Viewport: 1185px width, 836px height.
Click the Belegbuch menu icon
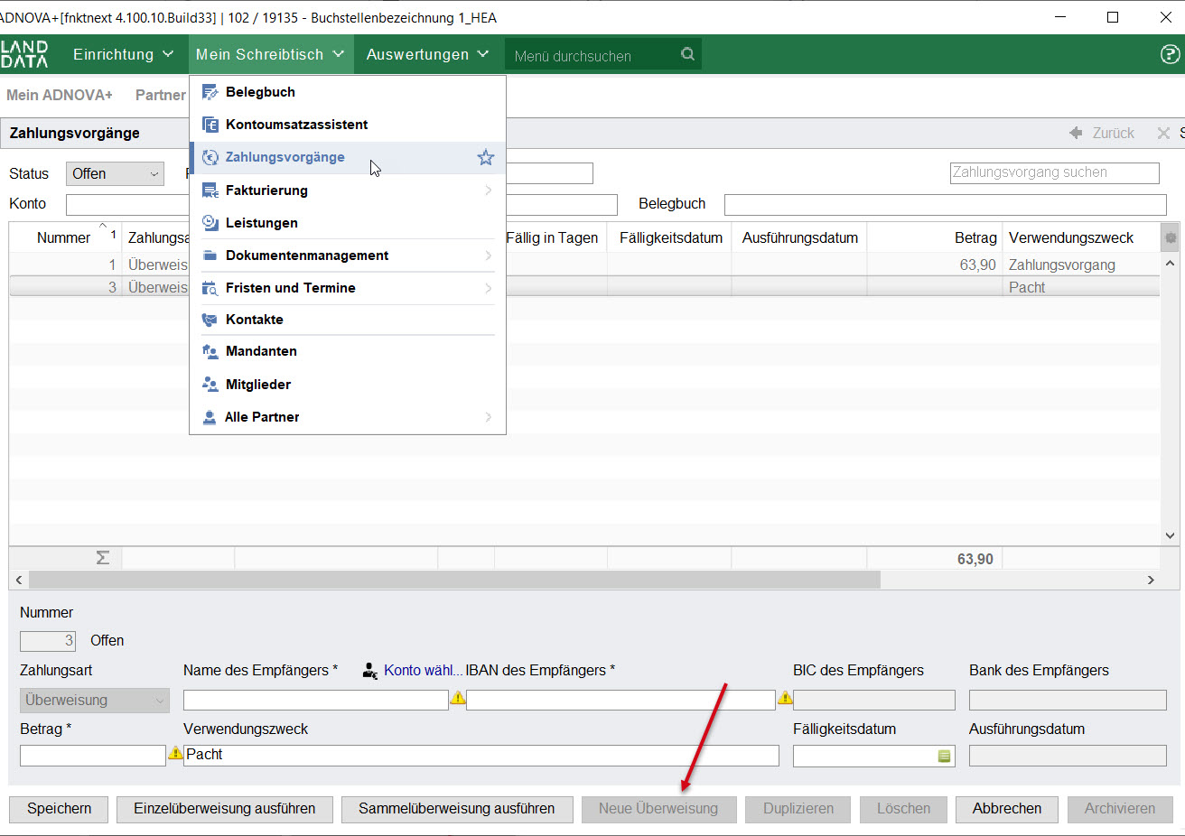click(210, 92)
